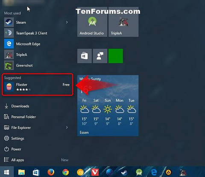Open the Store tile
The image size is (205, 177).
[x=85, y=56]
